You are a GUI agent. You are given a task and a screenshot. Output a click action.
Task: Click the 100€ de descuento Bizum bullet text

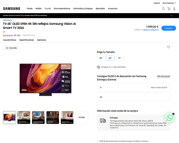click(x=124, y=141)
